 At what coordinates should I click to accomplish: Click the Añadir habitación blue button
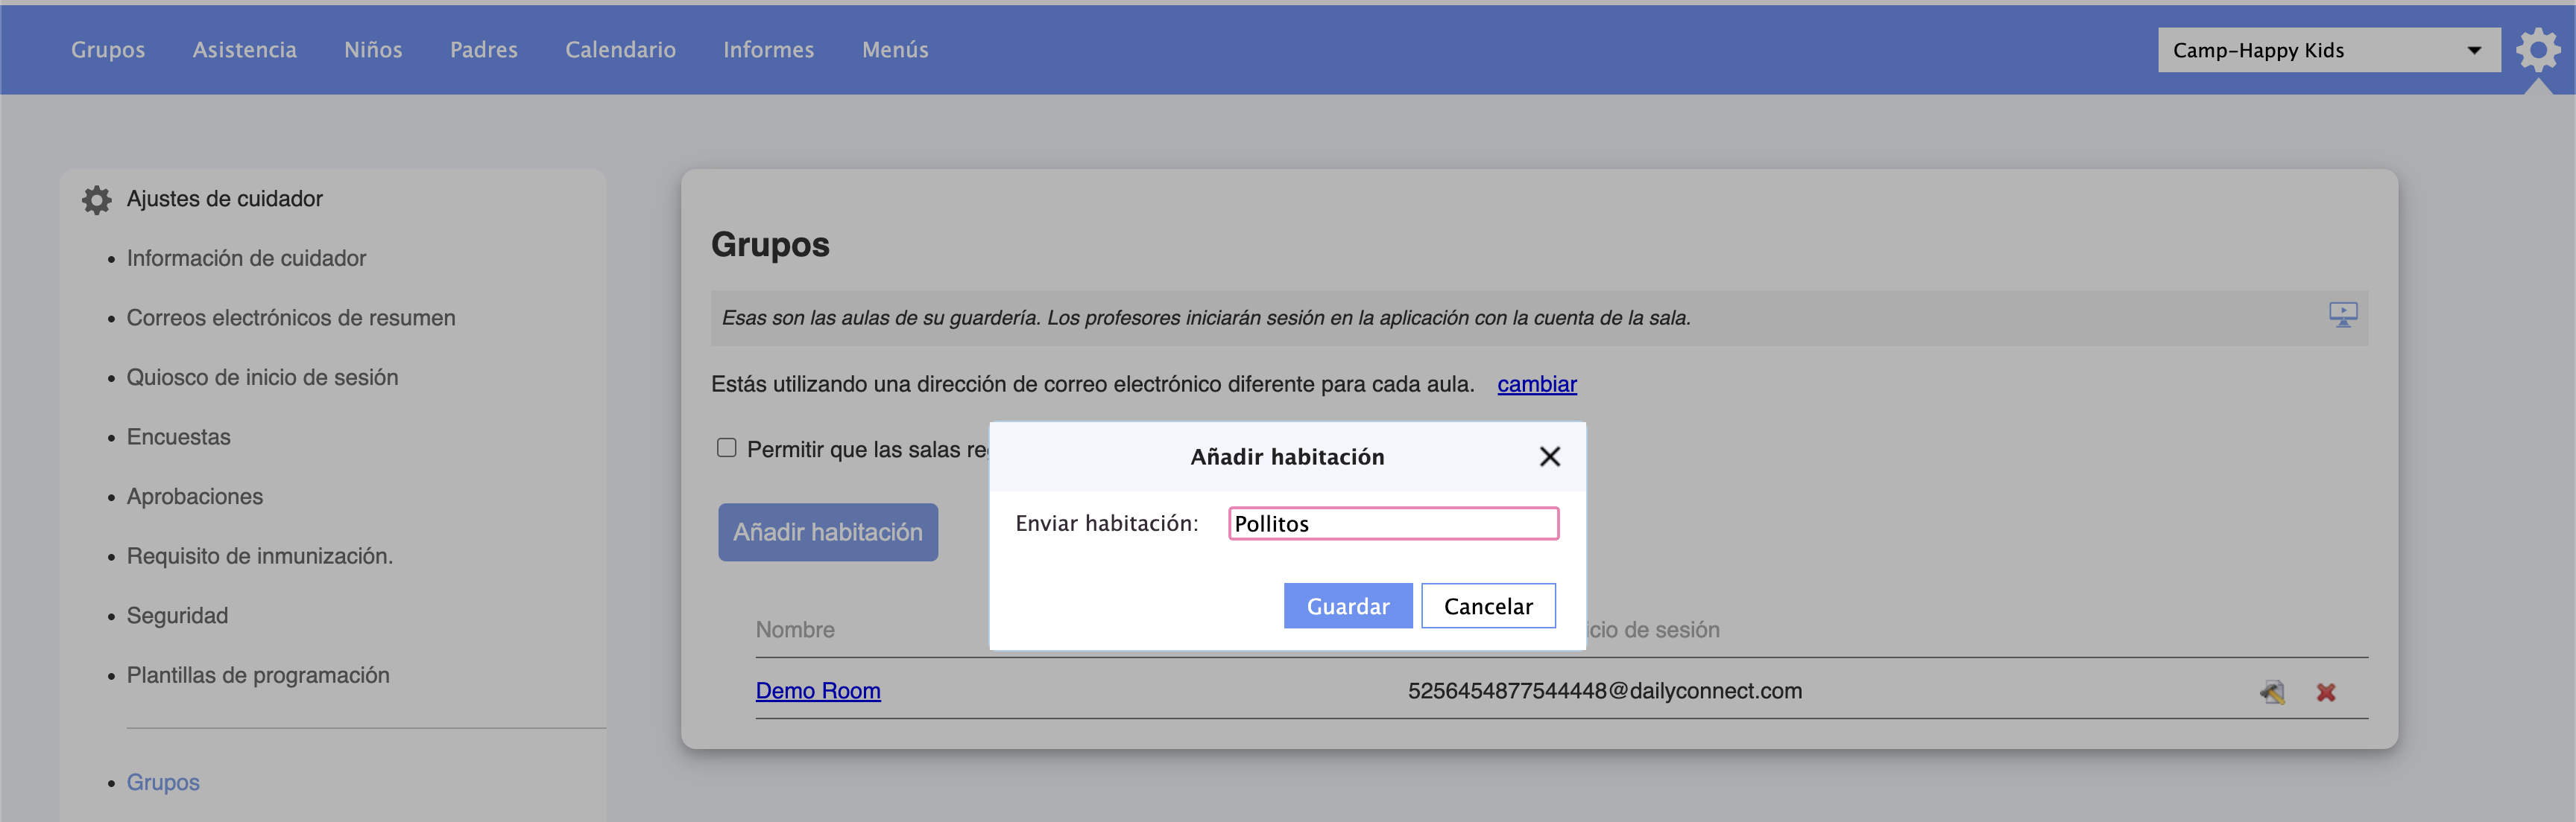tap(827, 532)
